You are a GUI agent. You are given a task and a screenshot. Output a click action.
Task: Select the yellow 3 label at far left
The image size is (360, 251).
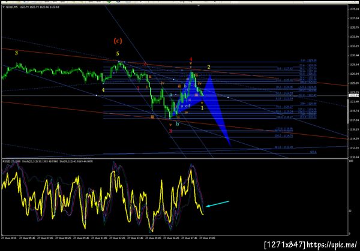tap(16, 53)
